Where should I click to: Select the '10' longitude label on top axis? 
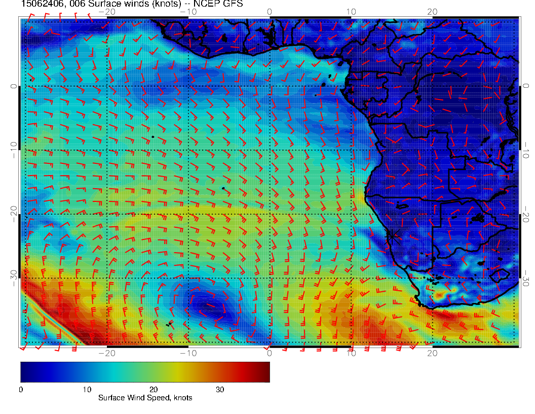pyautogui.click(x=351, y=12)
